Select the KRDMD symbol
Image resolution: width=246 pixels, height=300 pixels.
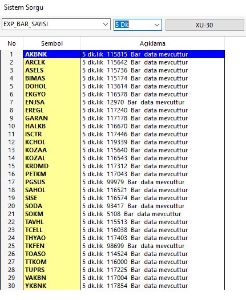tap(37, 166)
